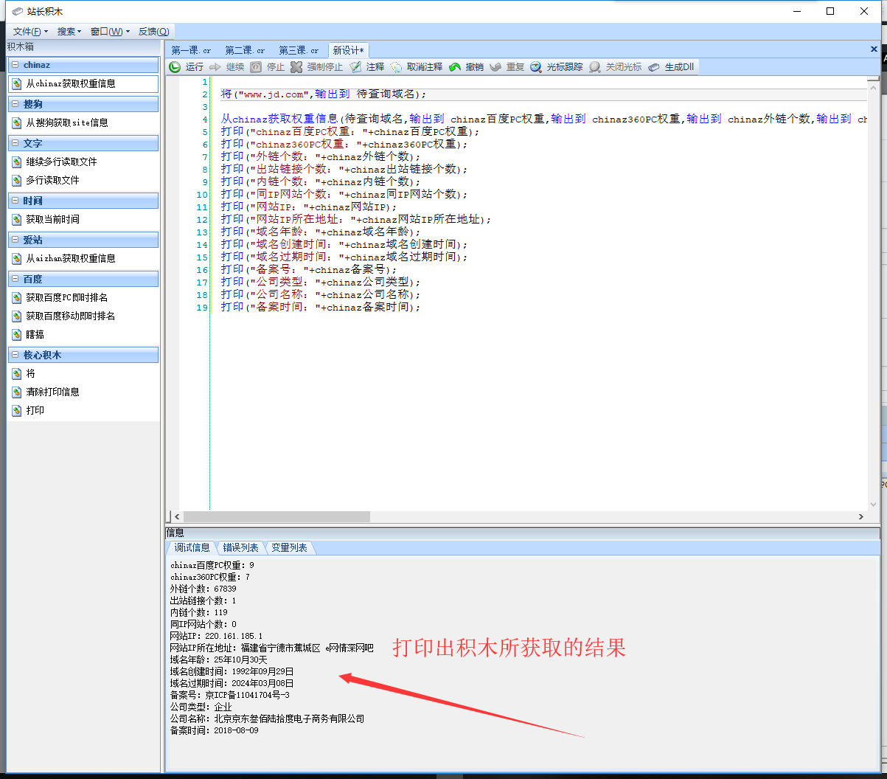This screenshot has height=779, width=887.
Task: Click the 取消注释 uncomment icon
Action: [x=397, y=67]
